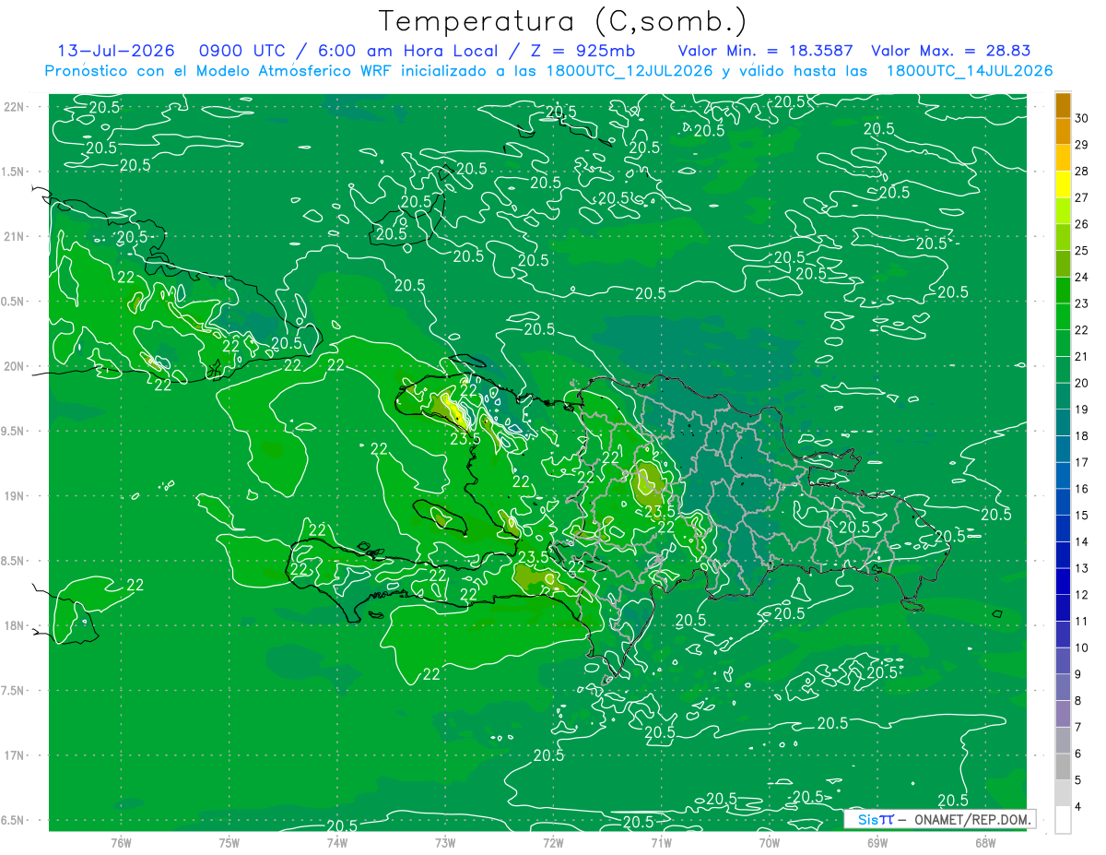This screenshot has height=855, width=1106.
Task: Click the "Valor Min. = 18.3587" text
Action: (767, 51)
